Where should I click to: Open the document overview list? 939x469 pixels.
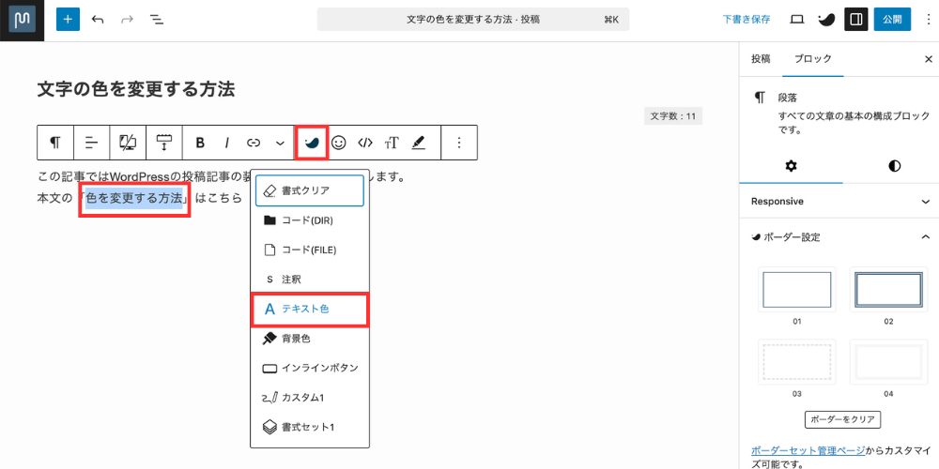click(x=157, y=19)
